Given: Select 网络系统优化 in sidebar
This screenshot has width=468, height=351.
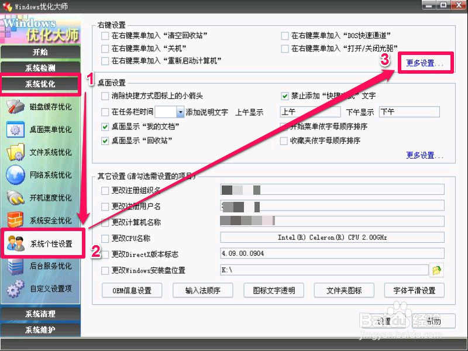Looking at the screenshot, I should [51, 175].
